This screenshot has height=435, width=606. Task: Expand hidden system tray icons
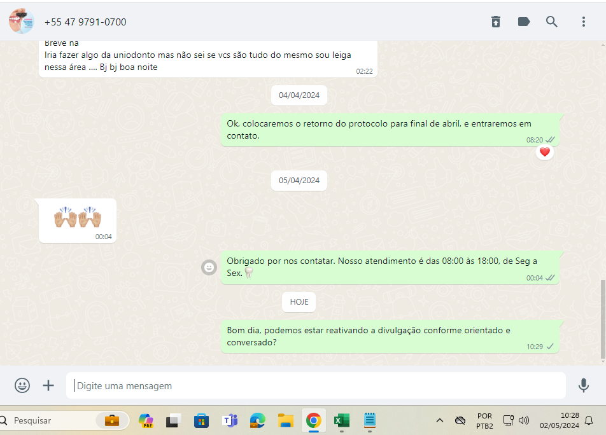439,420
